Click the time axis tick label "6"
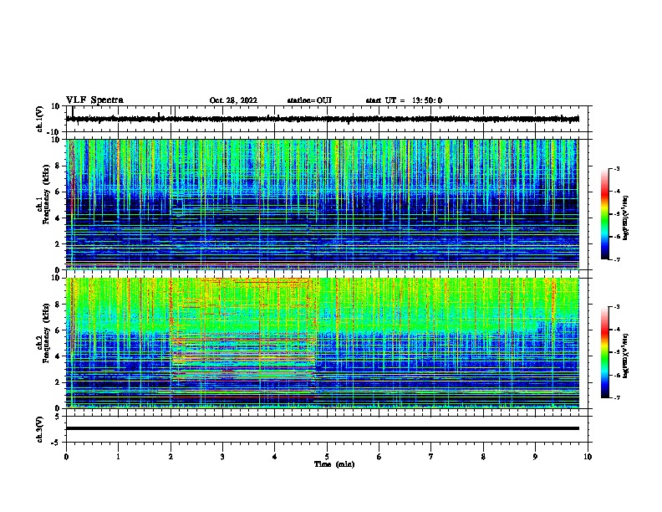Viewport: 662px width, 512px height. (379, 457)
